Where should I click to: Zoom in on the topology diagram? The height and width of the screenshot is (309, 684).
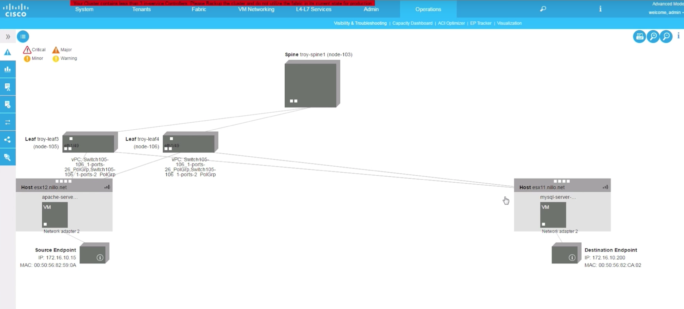tap(653, 36)
